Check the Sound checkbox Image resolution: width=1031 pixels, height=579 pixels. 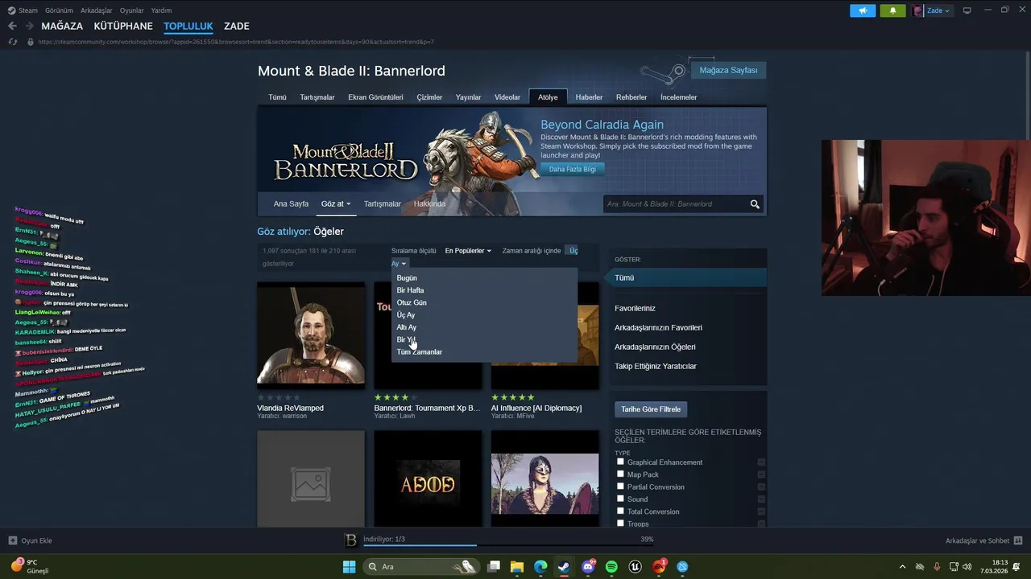coord(620,499)
